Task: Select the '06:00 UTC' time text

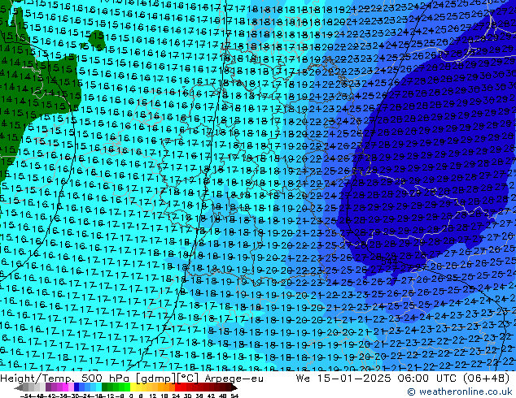Action: tap(426, 379)
